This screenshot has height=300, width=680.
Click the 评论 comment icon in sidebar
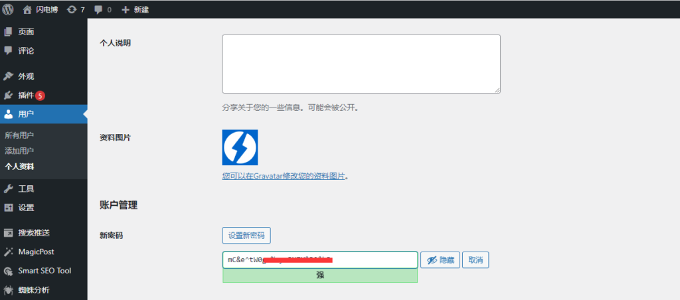point(8,50)
